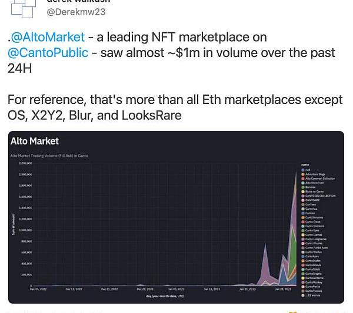
Task: Click the Canto Longnecks legend color dot
Action: click(303, 239)
